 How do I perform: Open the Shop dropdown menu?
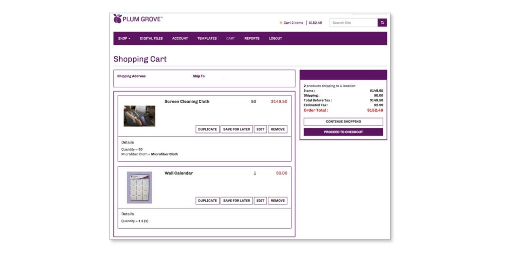coord(124,39)
